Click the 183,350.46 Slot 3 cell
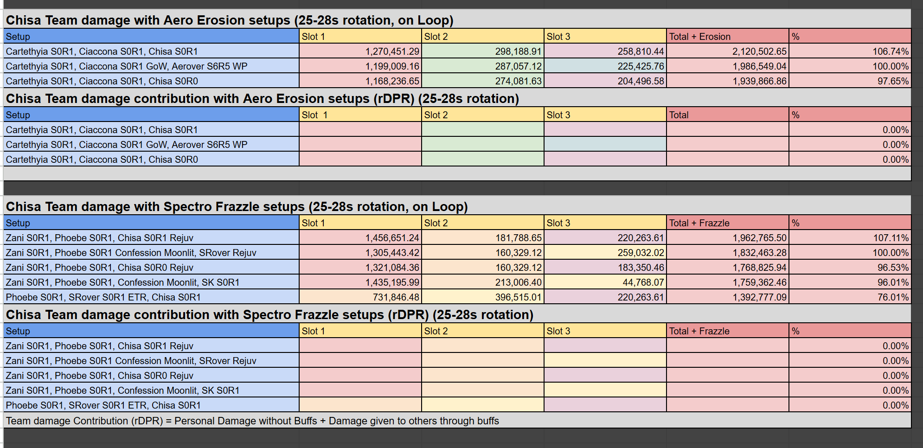 [605, 267]
